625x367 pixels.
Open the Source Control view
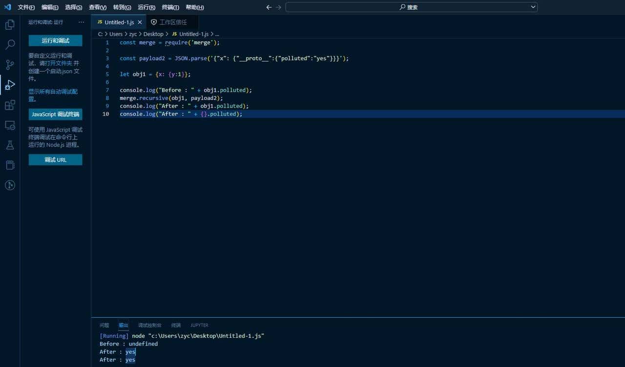[10, 64]
